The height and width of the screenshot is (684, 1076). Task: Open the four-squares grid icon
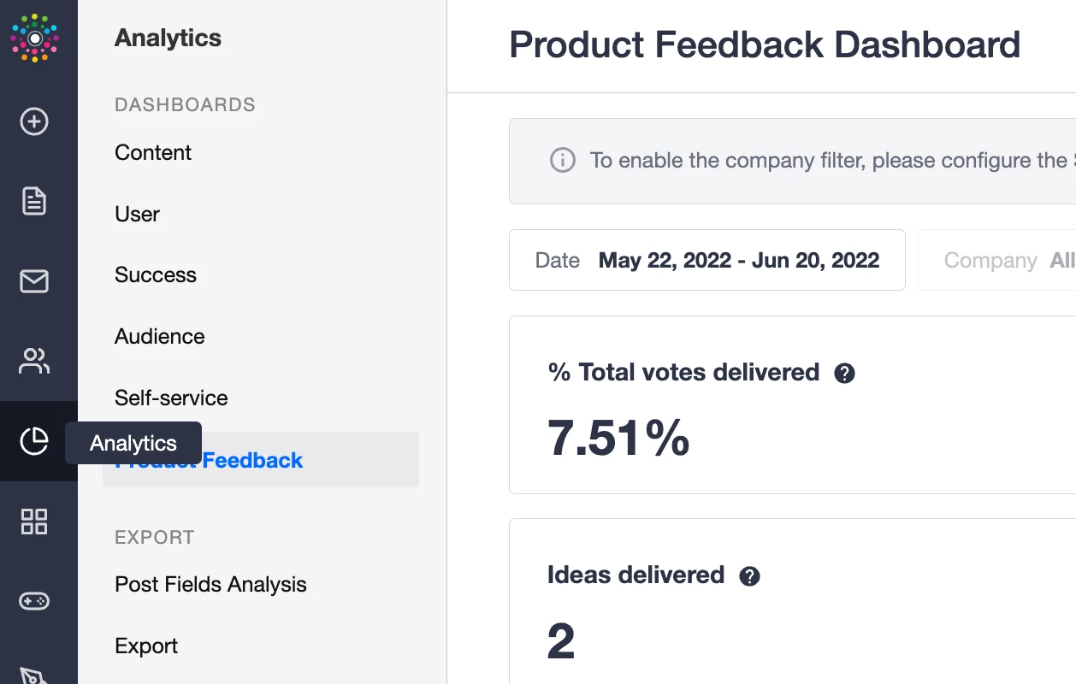(34, 521)
